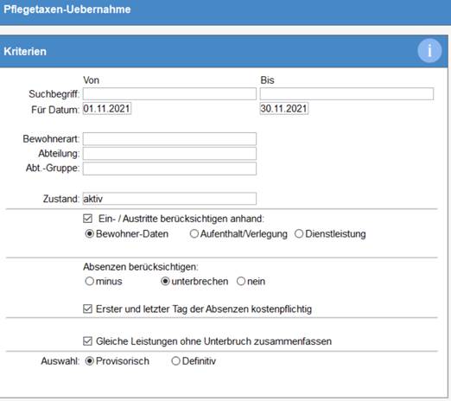Click the Suchbegriff Von field

coord(169,94)
